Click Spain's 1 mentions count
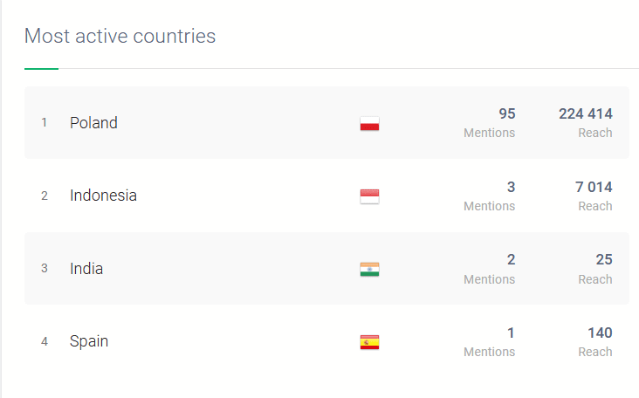Viewport: 639px width, 398px height. [511, 333]
